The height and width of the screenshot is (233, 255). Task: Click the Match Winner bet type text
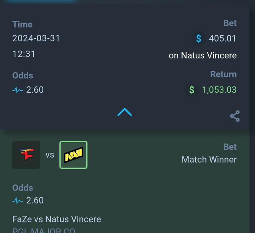pyautogui.click(x=209, y=159)
